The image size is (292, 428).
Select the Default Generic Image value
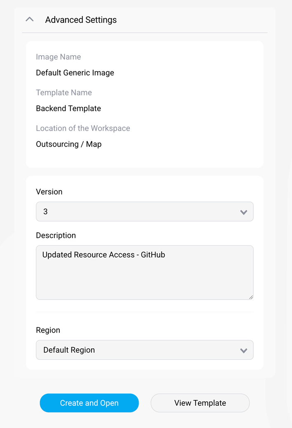click(x=75, y=73)
